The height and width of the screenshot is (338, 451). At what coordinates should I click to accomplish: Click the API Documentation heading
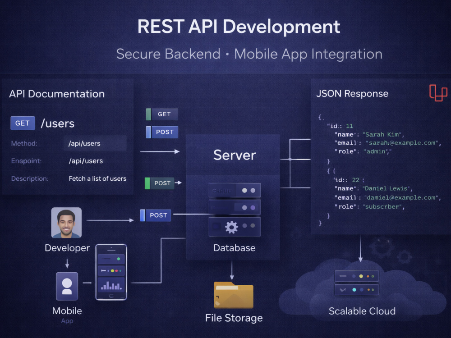click(57, 94)
